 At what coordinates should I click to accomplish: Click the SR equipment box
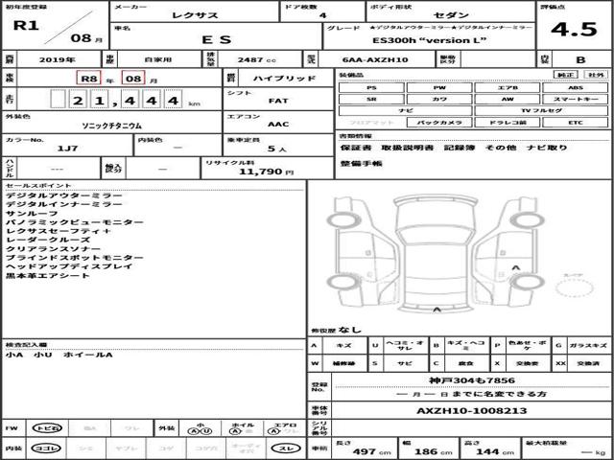[x=371, y=100]
